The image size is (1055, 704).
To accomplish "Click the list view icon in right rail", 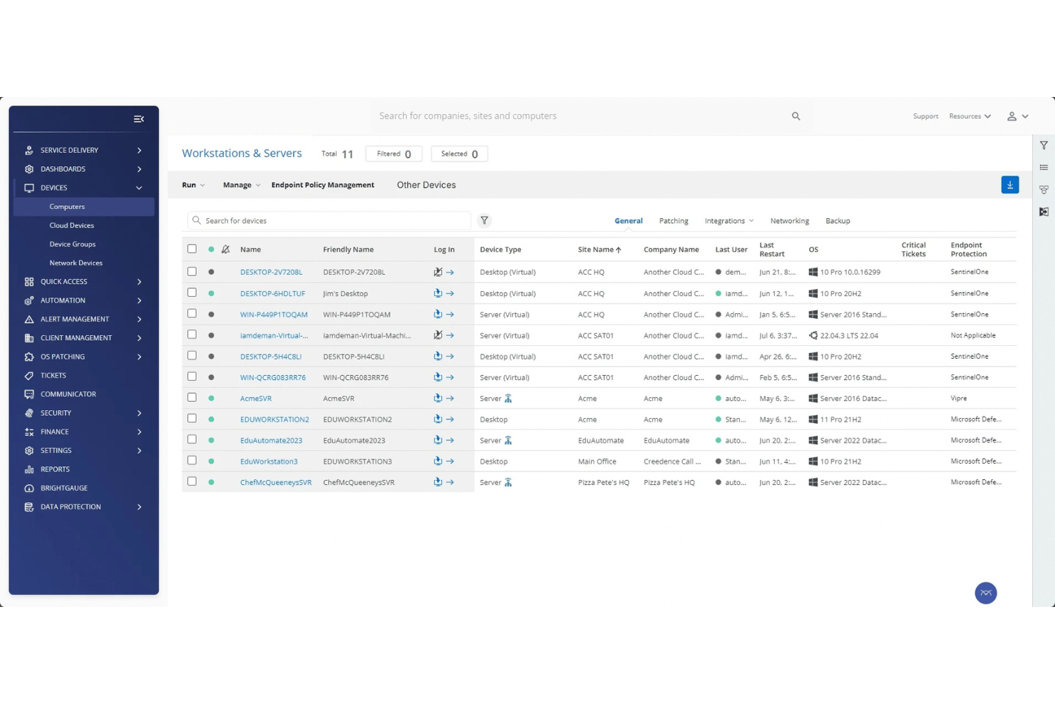I will pyautogui.click(x=1044, y=168).
